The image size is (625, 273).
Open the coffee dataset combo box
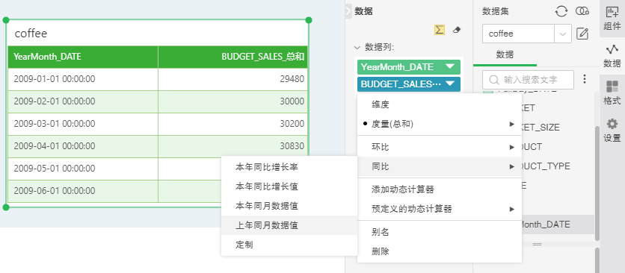pos(527,34)
